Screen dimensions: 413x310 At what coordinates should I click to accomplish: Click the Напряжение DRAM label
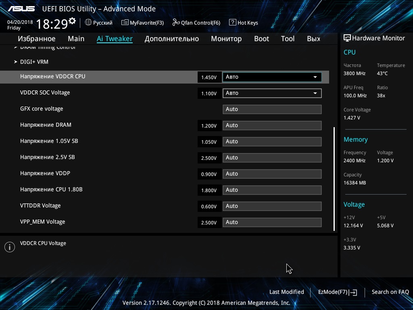pos(46,125)
